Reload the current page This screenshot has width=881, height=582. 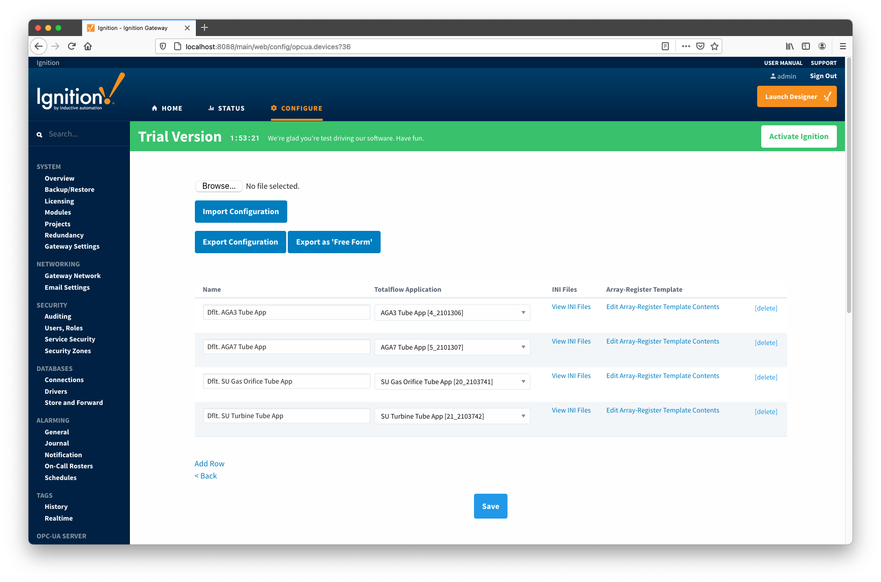click(72, 46)
